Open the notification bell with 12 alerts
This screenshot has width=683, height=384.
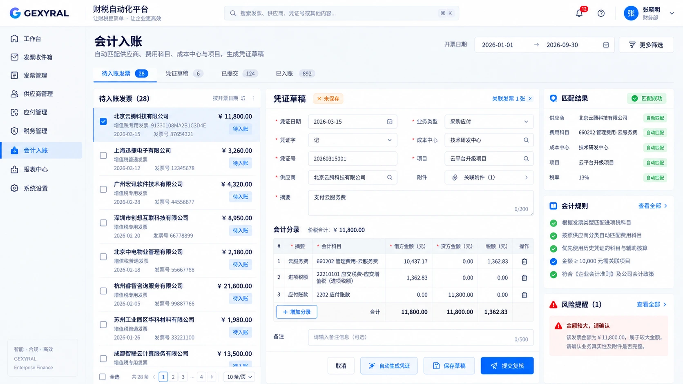point(579,13)
